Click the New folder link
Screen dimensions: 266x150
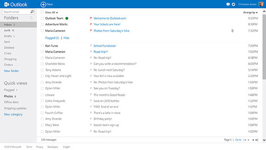coord(11,71)
